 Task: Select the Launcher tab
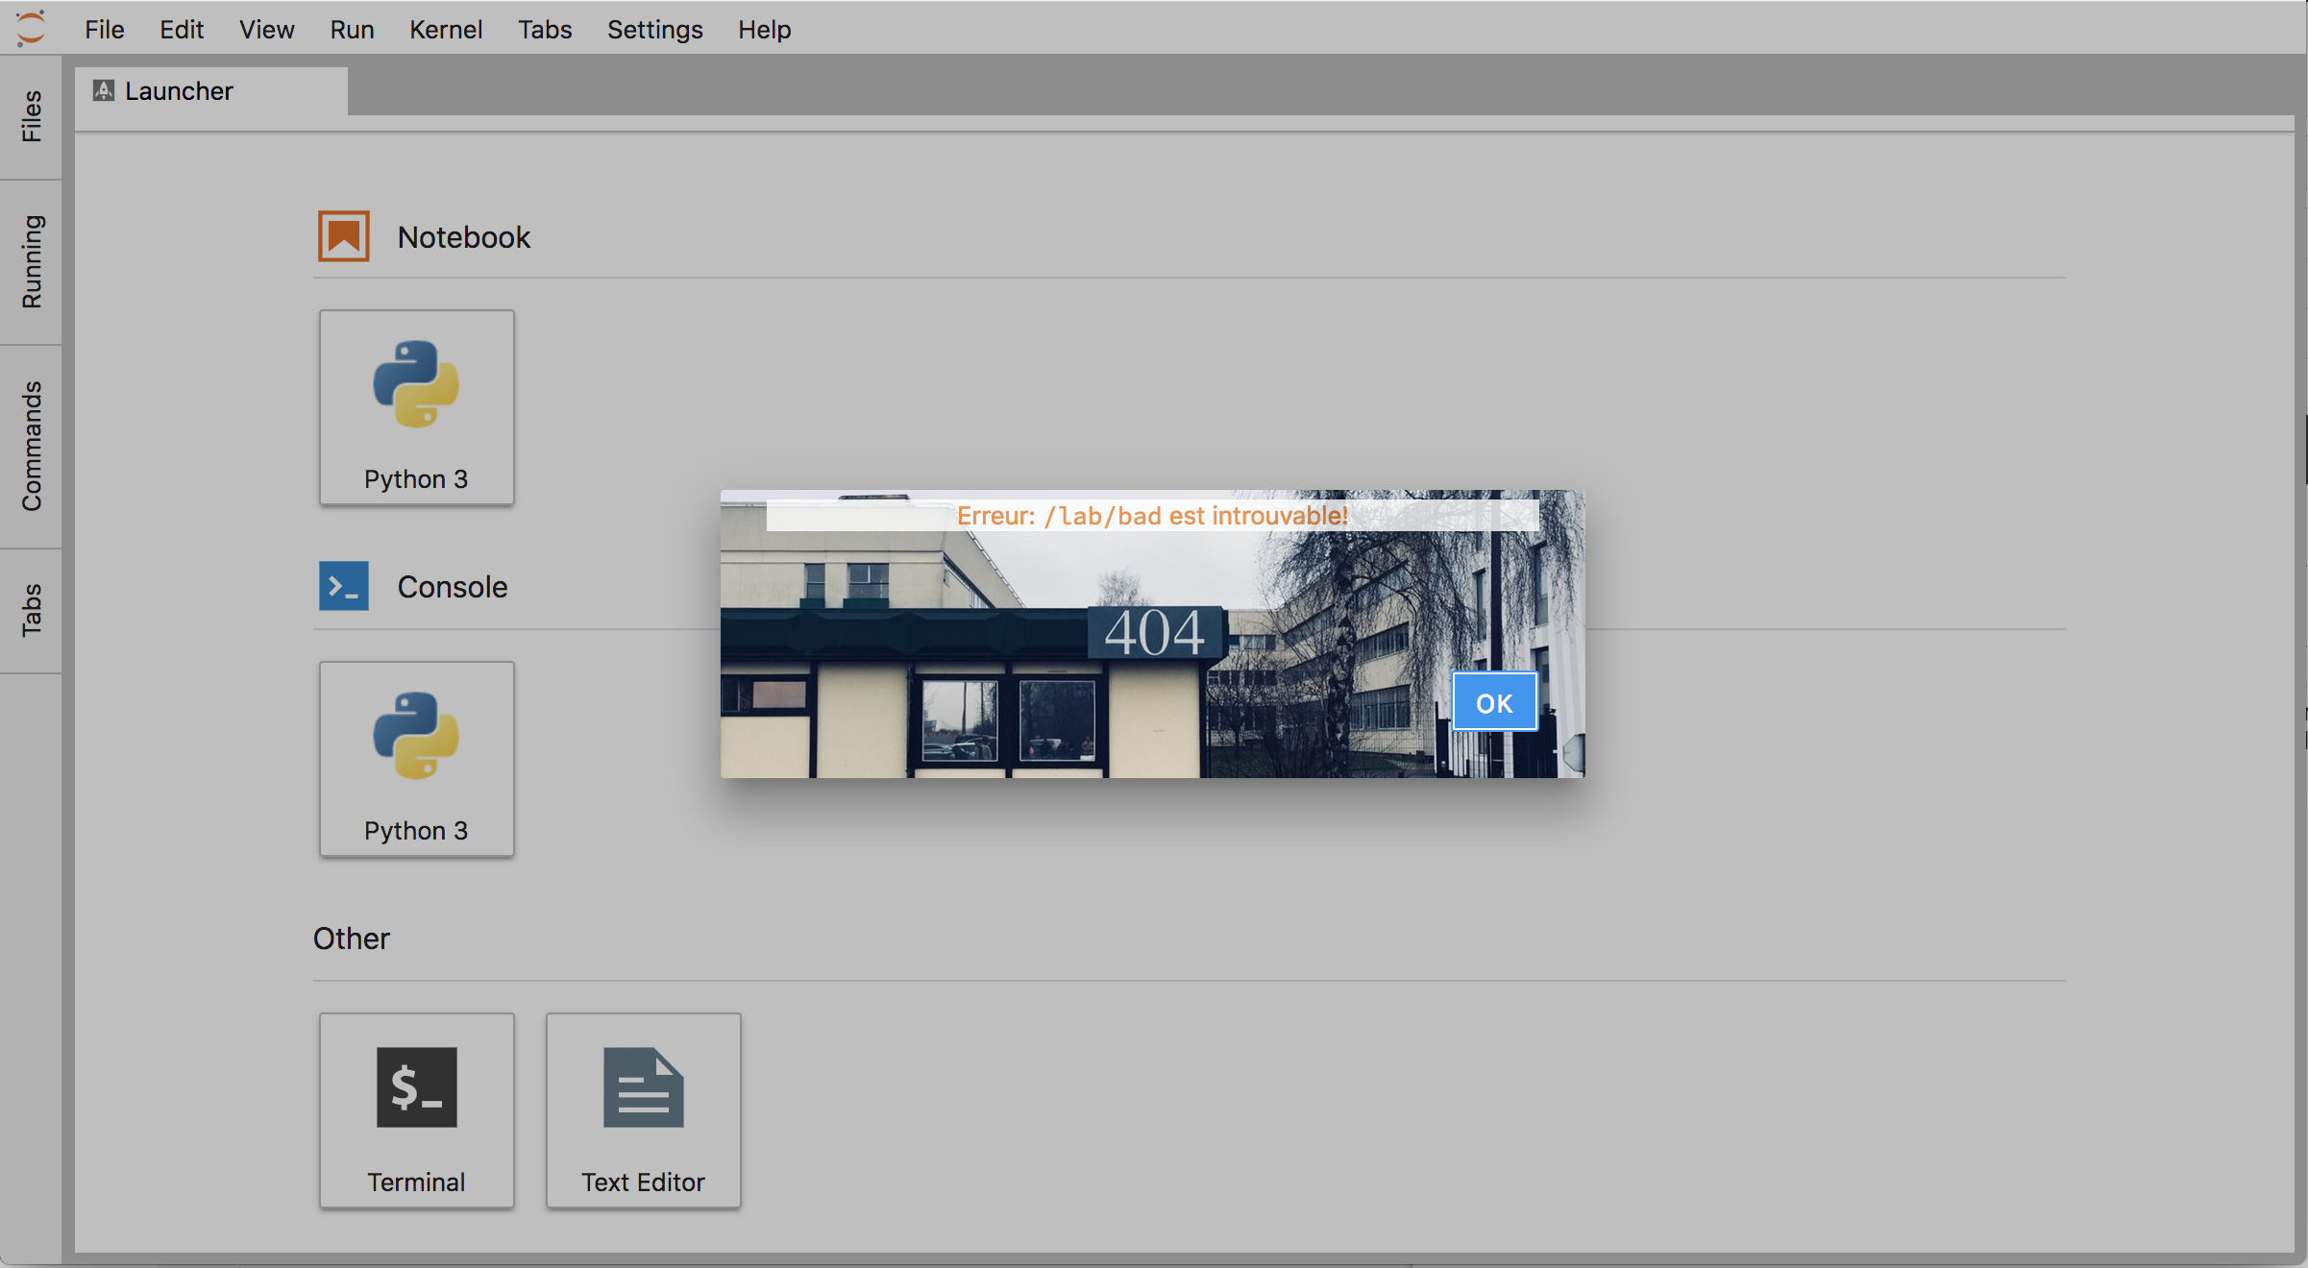(x=183, y=90)
